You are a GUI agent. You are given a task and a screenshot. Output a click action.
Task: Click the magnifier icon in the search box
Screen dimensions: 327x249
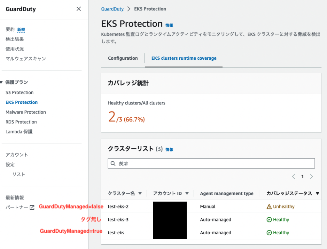pos(113,163)
